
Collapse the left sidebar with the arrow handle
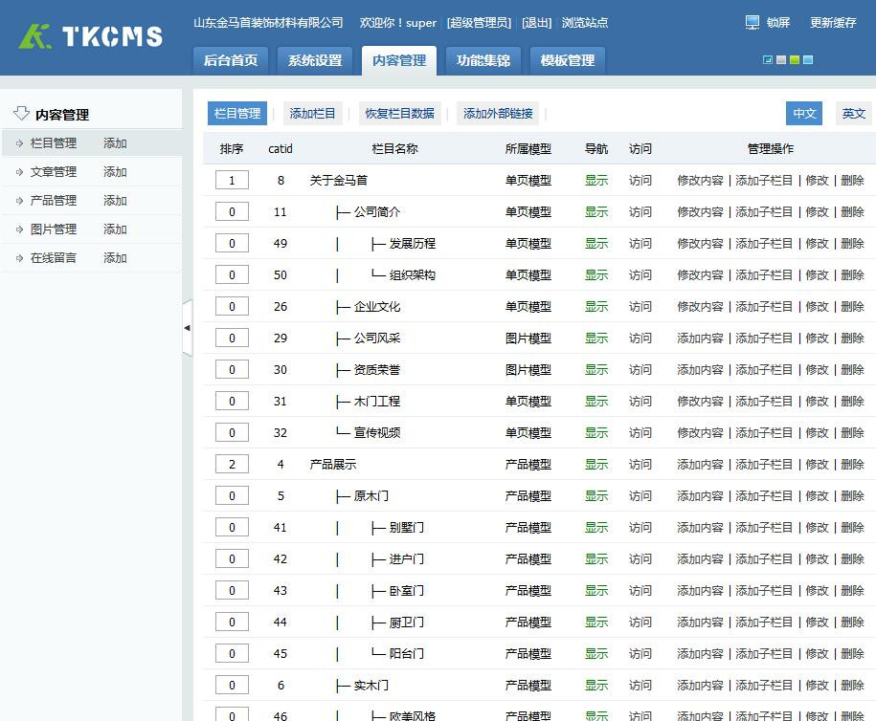point(187,328)
